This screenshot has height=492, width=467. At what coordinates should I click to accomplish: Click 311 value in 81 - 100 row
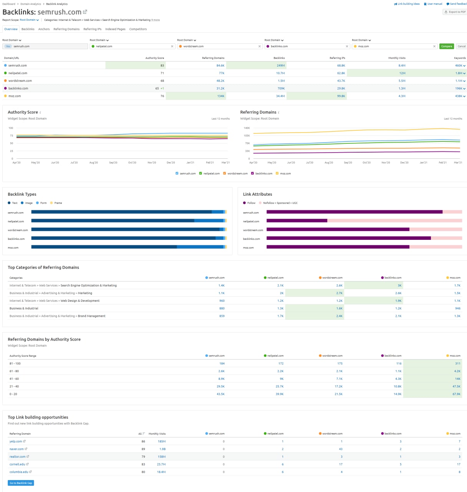(x=458, y=363)
